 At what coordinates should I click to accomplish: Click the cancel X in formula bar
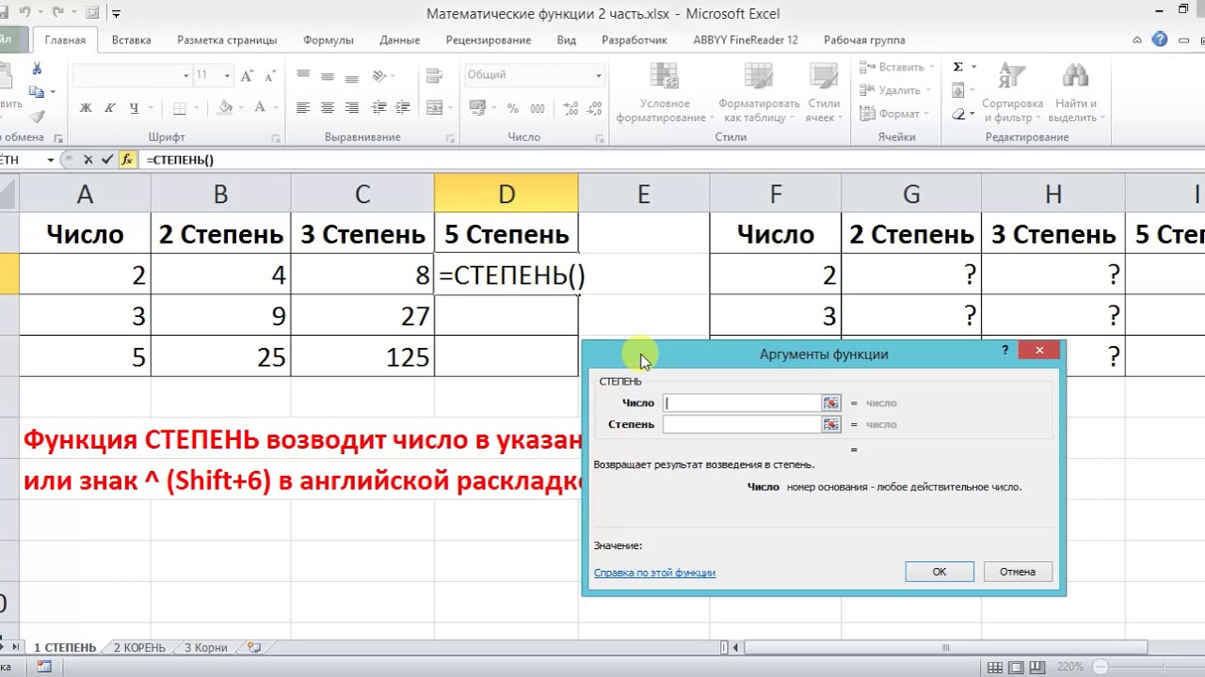click(x=88, y=160)
